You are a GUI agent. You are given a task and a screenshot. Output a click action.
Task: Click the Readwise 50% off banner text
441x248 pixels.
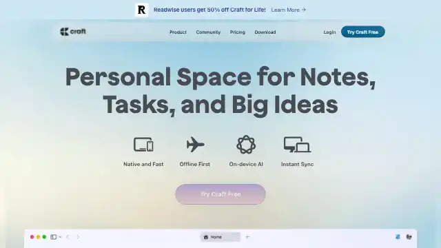[x=209, y=10]
